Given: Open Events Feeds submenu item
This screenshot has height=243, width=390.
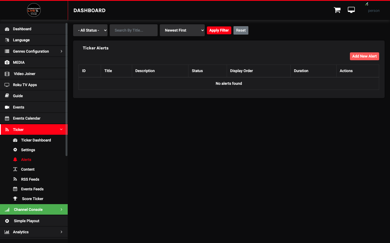Looking at the screenshot, I should coord(32,189).
